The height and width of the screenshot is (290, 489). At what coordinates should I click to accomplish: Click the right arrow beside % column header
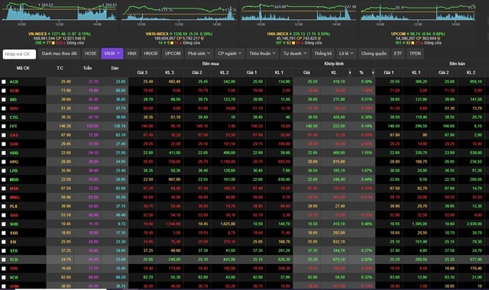pyautogui.click(x=373, y=72)
